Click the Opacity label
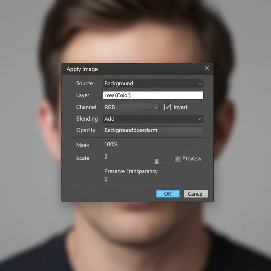 [86, 130]
